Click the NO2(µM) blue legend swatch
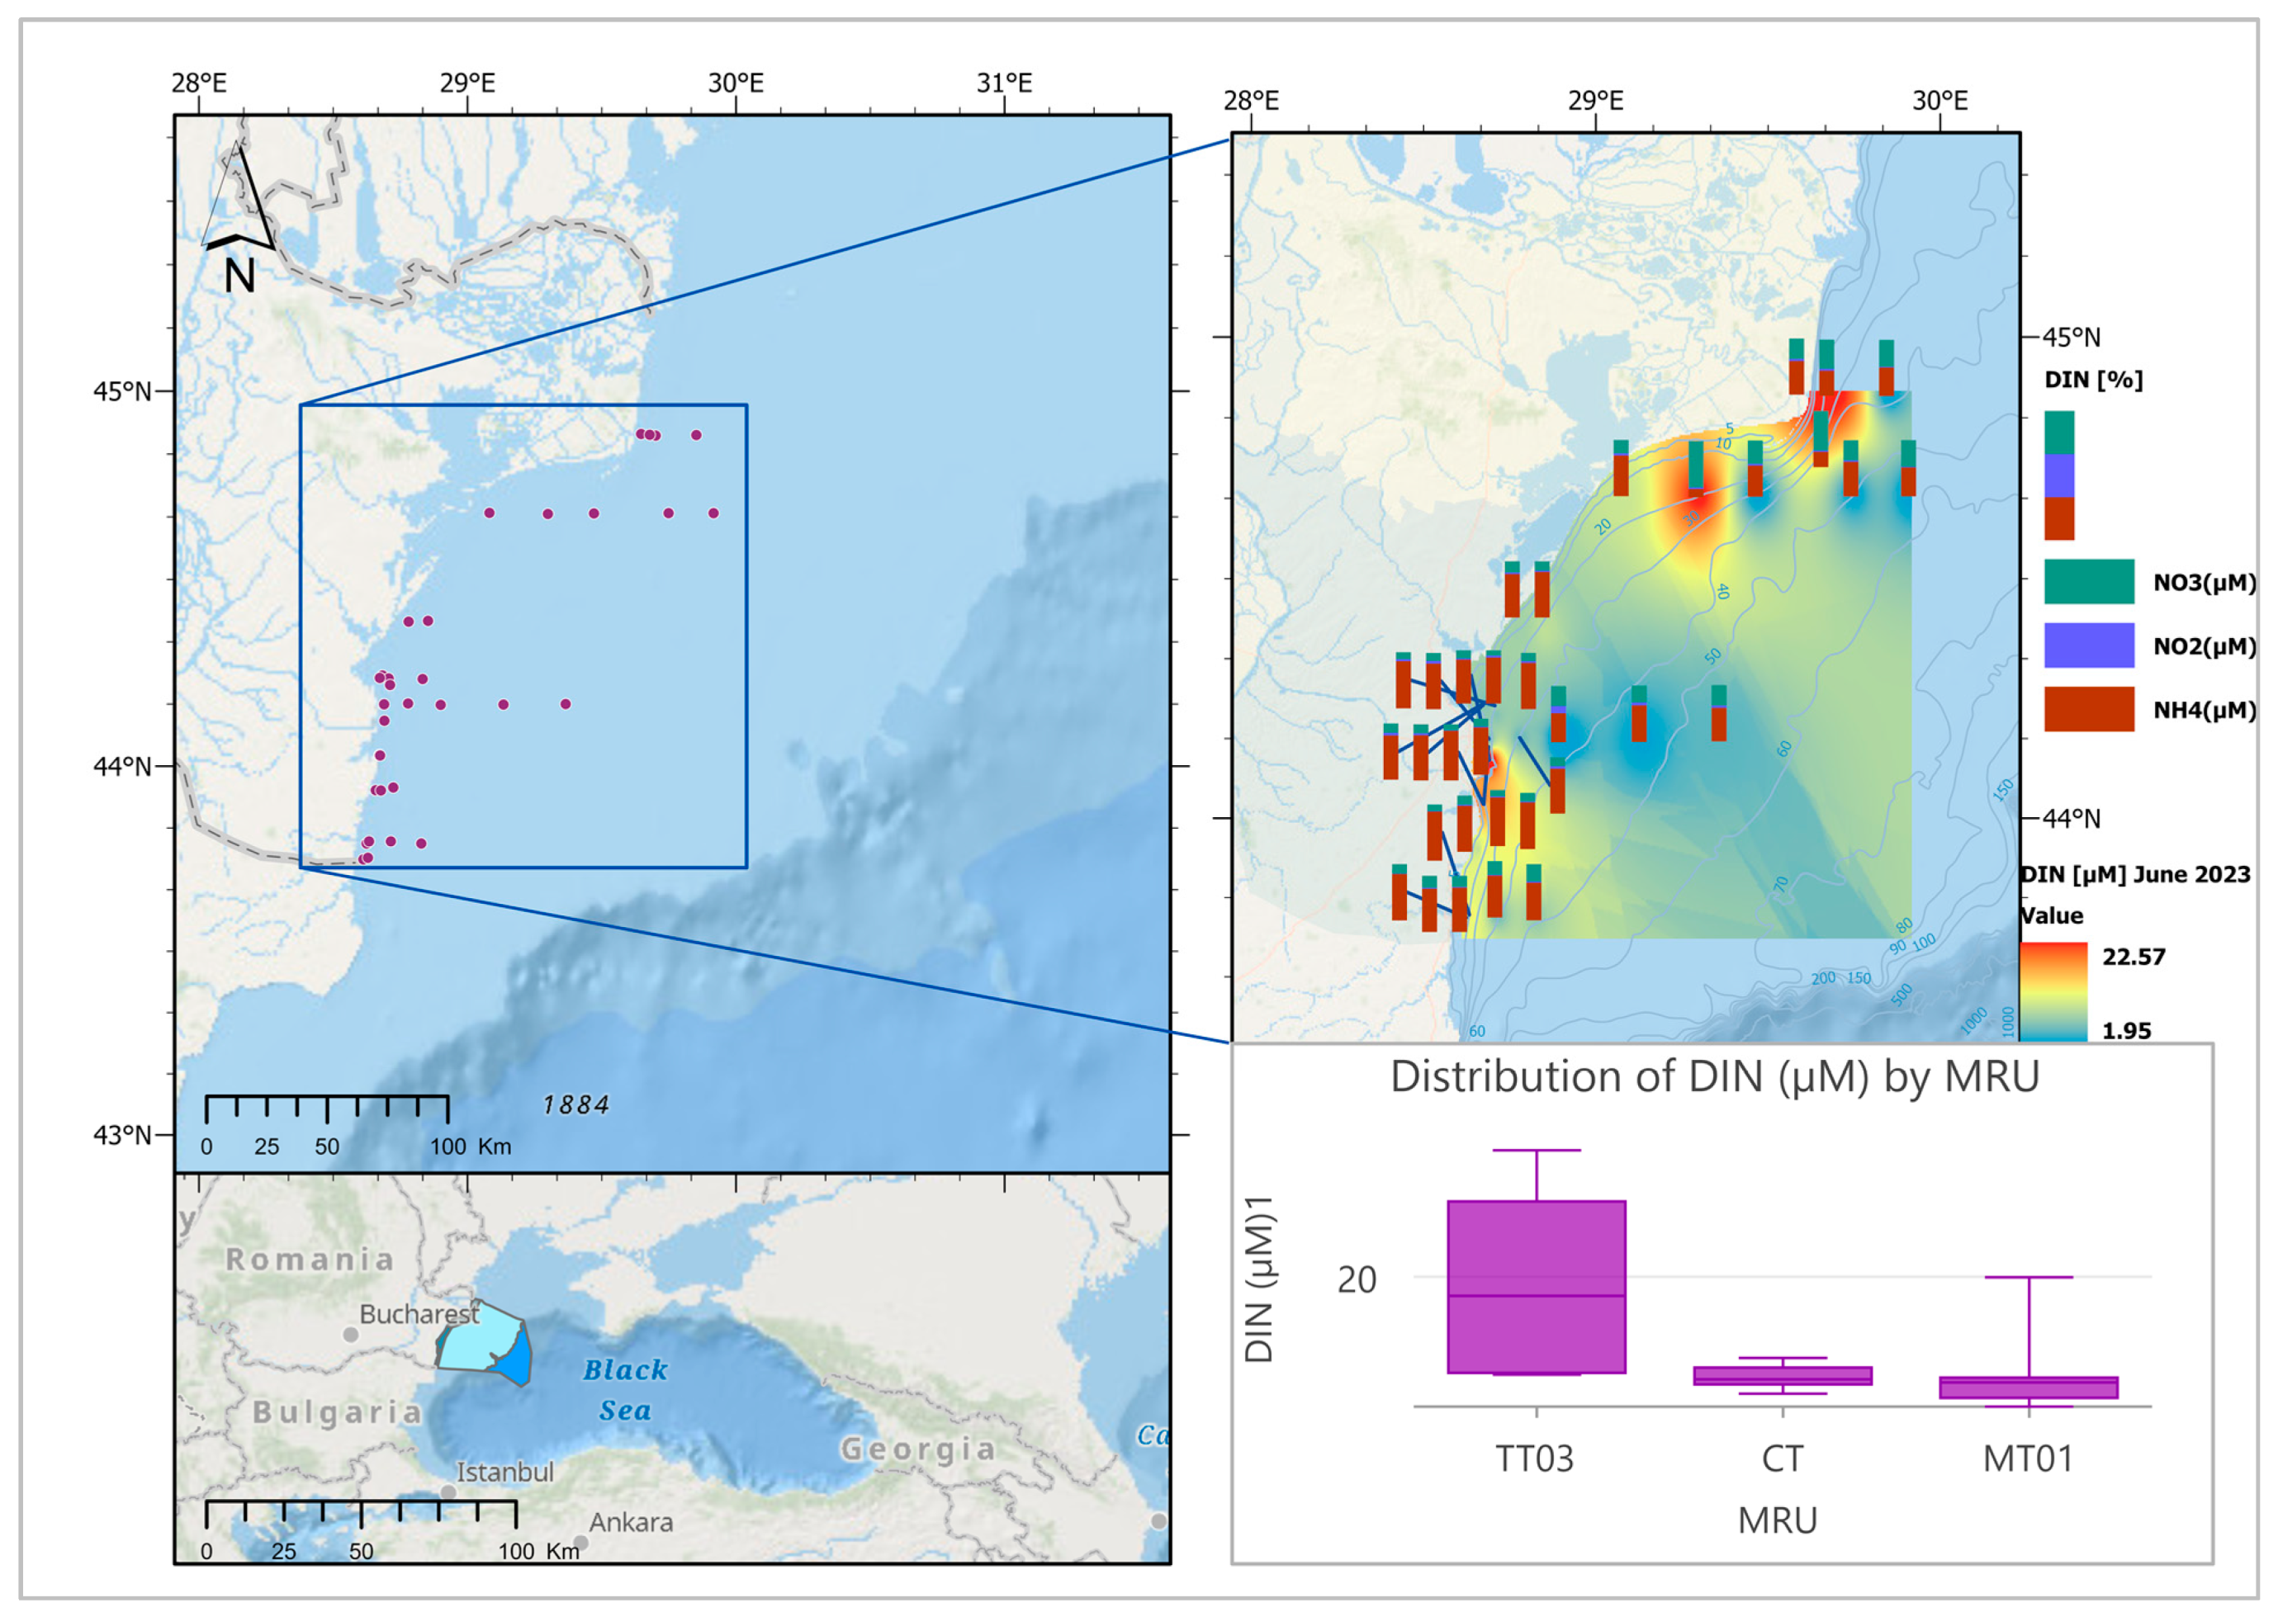 2088,645
